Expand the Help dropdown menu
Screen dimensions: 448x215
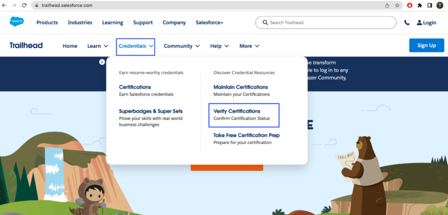click(x=219, y=46)
